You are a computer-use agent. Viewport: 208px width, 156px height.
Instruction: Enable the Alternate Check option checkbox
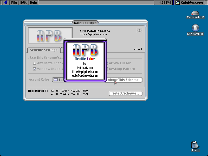click(35, 63)
